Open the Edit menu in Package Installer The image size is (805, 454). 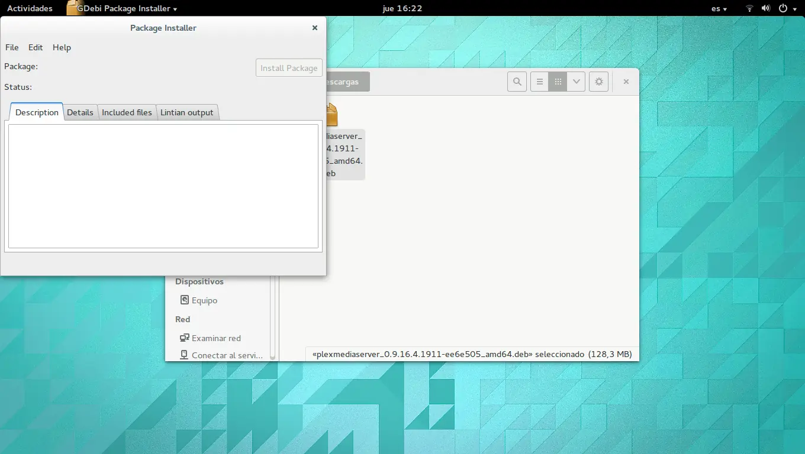tap(36, 47)
